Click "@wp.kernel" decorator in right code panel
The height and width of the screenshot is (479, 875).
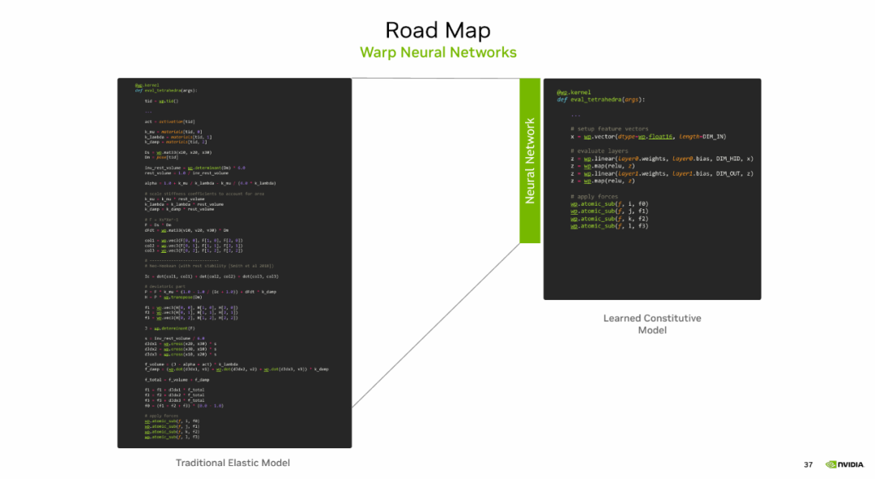[x=573, y=92]
